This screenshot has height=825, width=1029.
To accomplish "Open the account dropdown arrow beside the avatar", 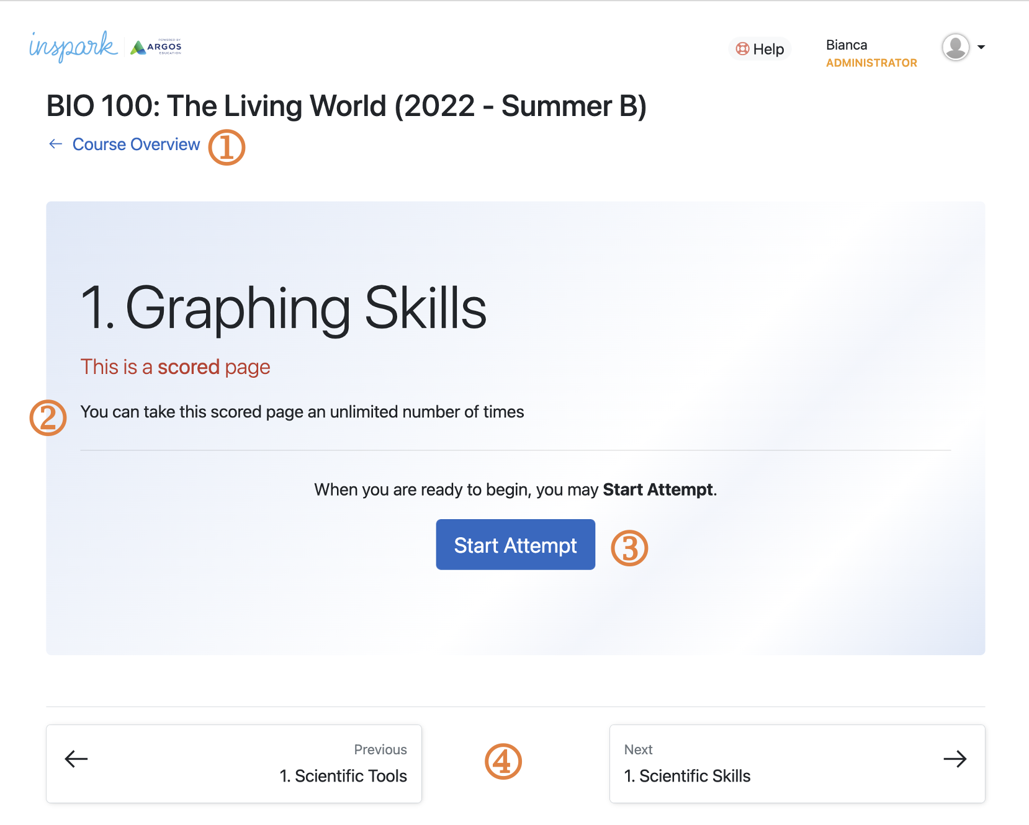I will click(982, 46).
